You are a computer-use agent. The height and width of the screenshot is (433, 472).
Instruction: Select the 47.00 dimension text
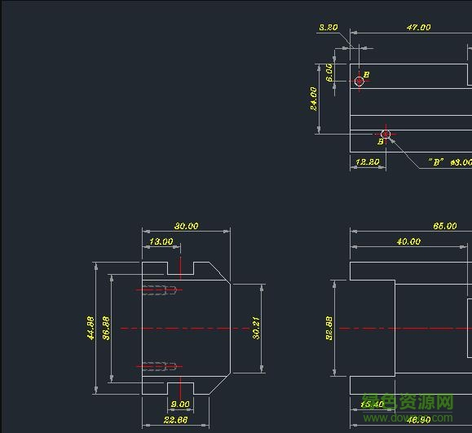418,27
